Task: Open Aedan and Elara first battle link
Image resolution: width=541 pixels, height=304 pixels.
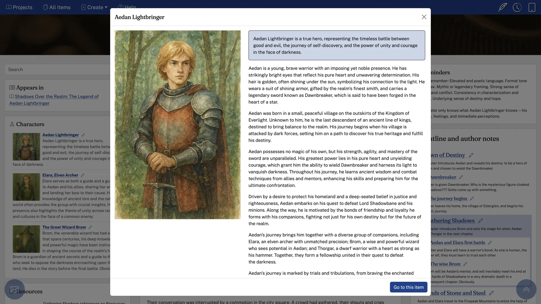Action: click(458, 242)
